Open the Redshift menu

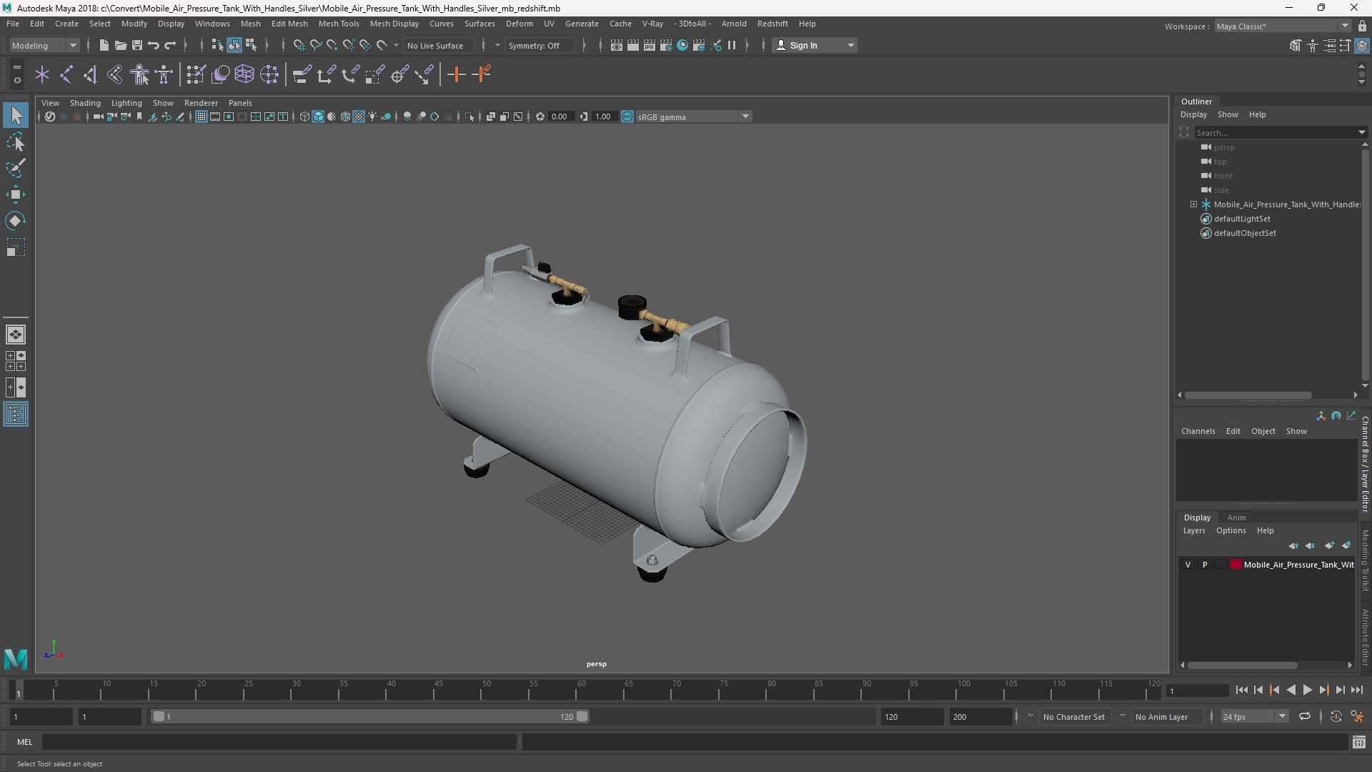[x=772, y=24]
